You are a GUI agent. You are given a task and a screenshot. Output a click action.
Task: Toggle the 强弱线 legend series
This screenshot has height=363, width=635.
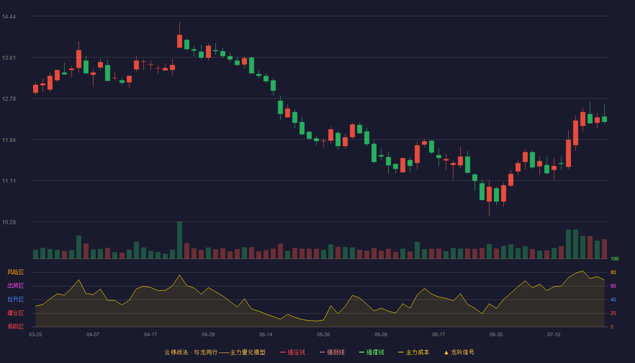coord(332,352)
